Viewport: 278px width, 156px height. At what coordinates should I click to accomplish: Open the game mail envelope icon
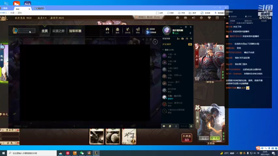(185, 18)
